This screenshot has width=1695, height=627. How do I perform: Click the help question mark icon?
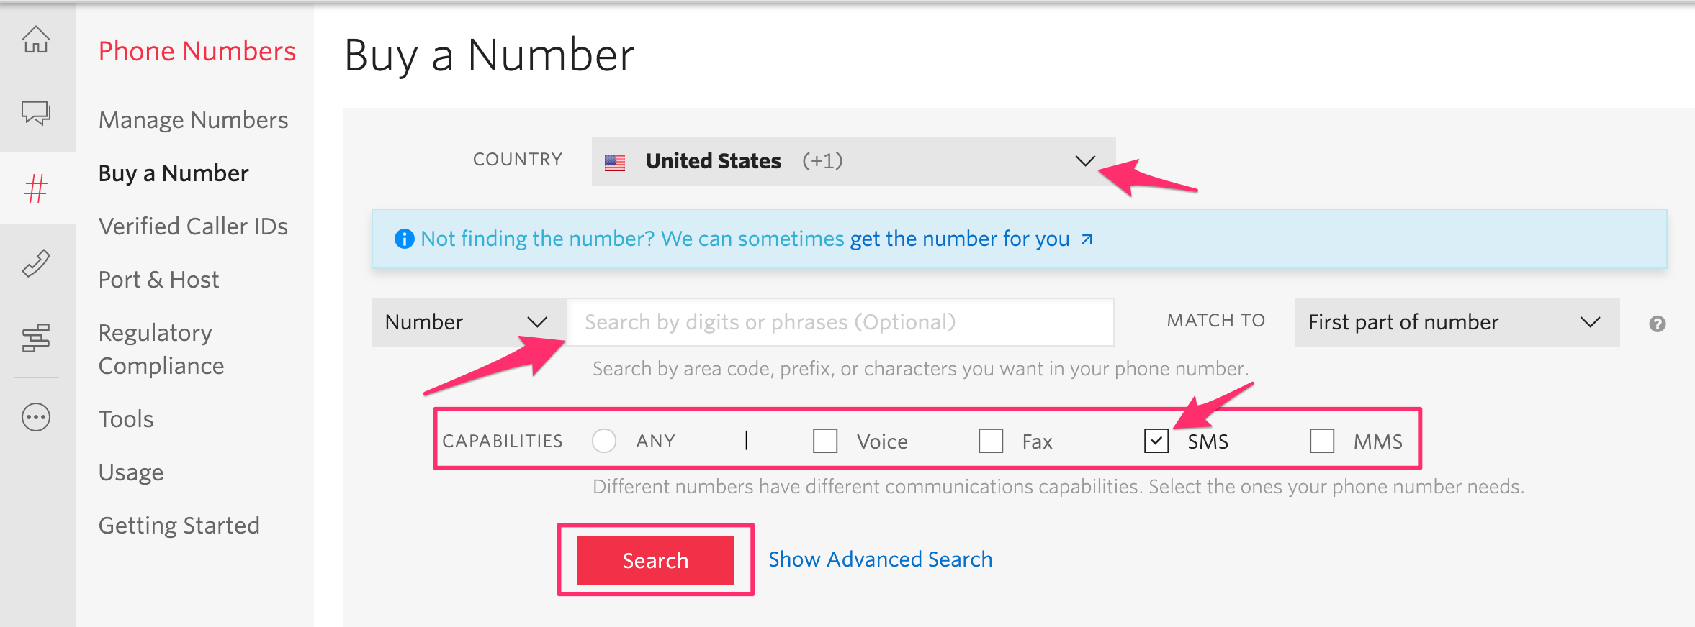pos(1658,324)
